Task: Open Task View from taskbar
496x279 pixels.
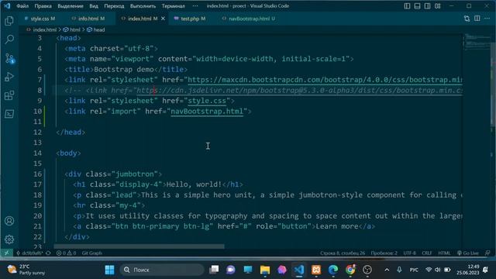Action: 214,270
